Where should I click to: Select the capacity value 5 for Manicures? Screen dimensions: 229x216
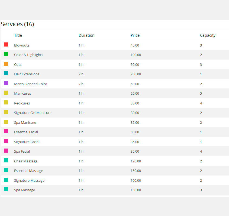(x=201, y=94)
